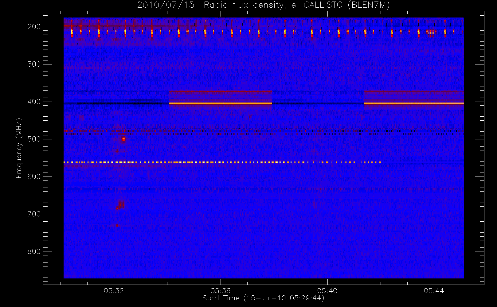Screen dimensions: 497x307
Task: Click the 05:36 time tick label
Action: point(221,291)
